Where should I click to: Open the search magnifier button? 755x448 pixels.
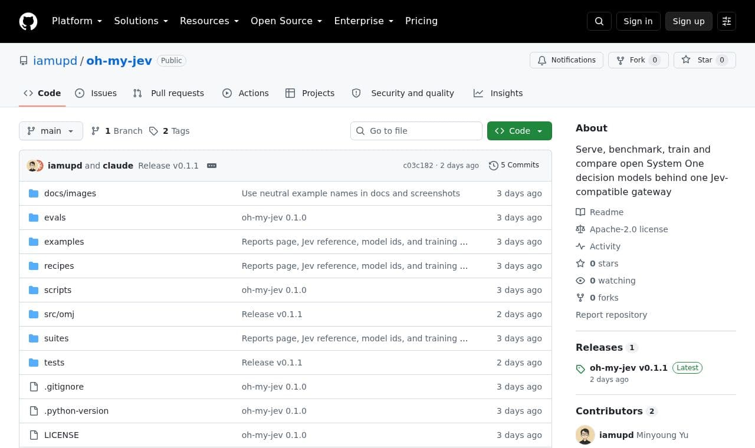point(599,21)
